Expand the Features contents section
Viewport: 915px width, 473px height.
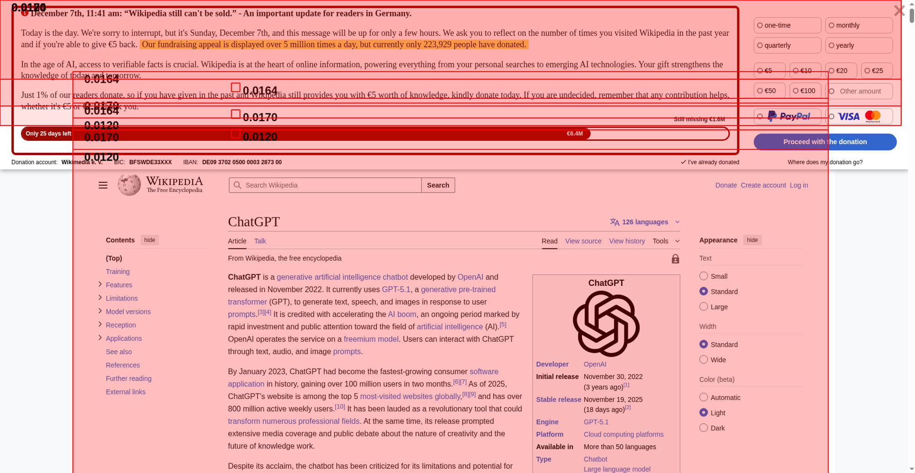tap(100, 285)
